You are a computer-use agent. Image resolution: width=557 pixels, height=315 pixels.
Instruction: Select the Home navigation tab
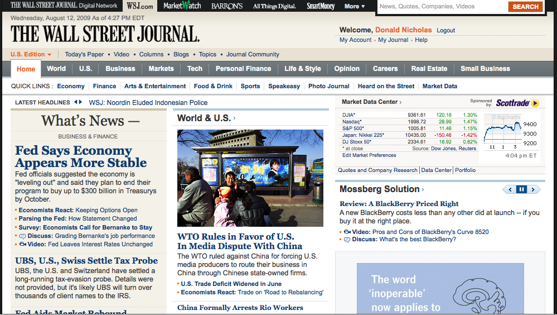pyautogui.click(x=26, y=69)
